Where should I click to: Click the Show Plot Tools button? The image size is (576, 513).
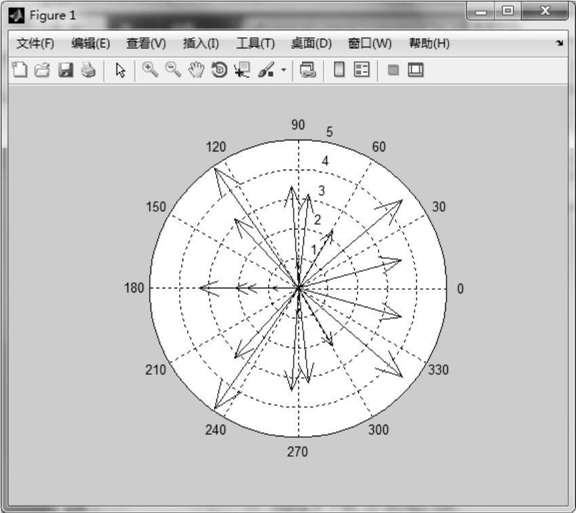(415, 70)
